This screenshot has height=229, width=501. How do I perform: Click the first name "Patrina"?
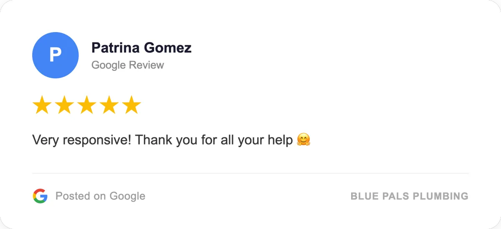(116, 48)
